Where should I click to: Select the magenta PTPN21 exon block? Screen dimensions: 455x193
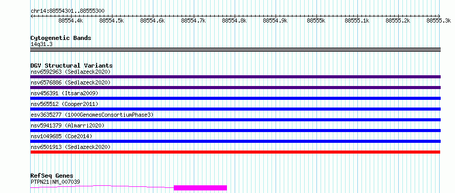pyautogui.click(x=200, y=188)
